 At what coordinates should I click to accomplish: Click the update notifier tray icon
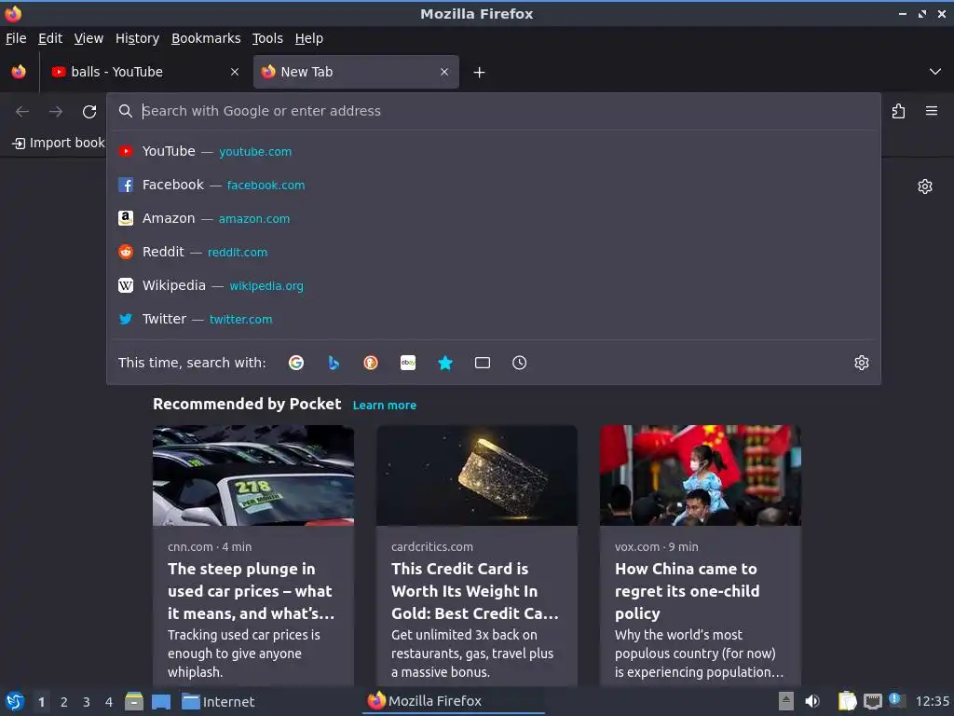coord(895,699)
